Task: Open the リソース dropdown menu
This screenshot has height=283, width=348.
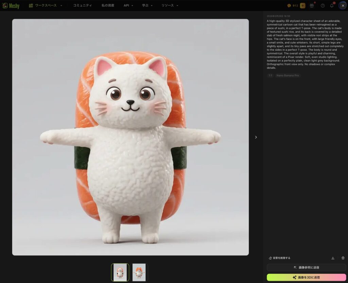Action: coord(170,5)
